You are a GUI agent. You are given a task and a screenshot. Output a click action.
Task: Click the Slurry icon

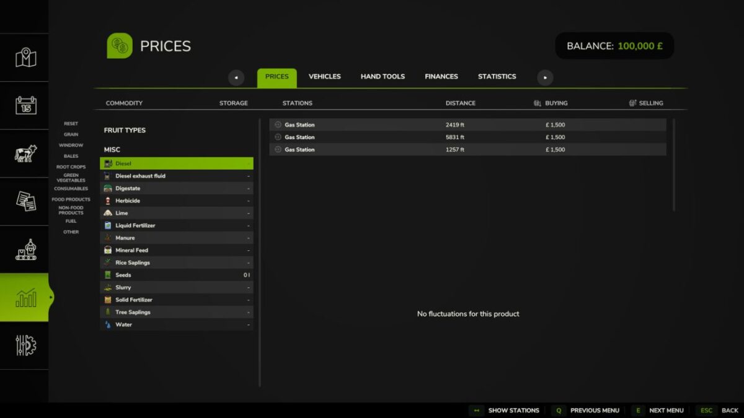pos(108,287)
